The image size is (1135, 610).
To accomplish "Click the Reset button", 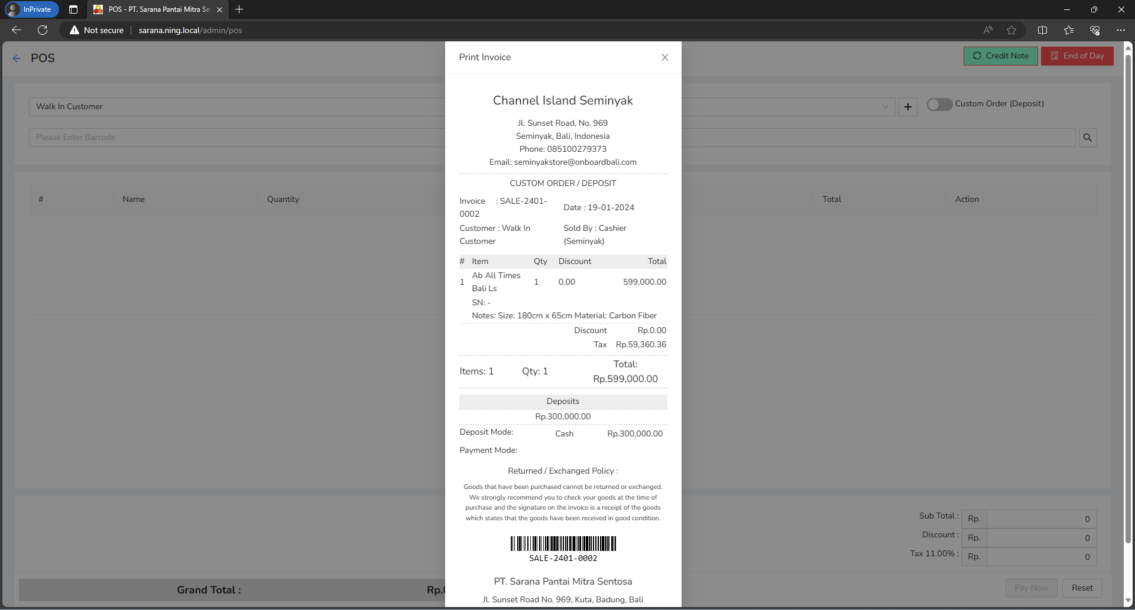I will tap(1082, 588).
